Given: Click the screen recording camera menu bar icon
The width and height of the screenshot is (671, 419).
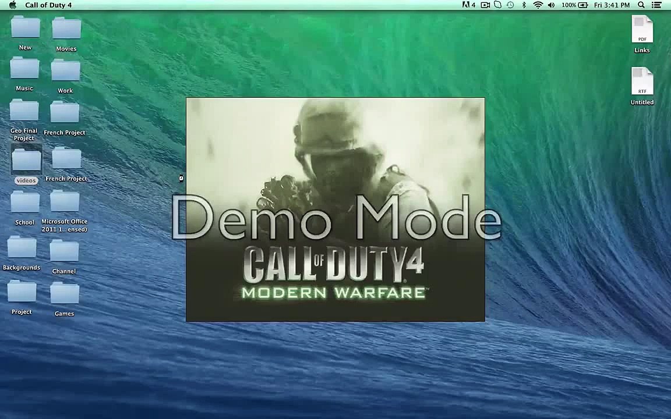Looking at the screenshot, I should click(485, 5).
